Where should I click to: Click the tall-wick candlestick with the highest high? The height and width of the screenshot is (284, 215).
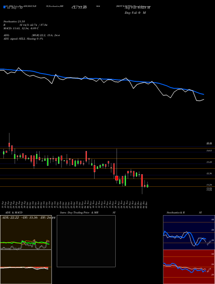click(x=9, y=145)
